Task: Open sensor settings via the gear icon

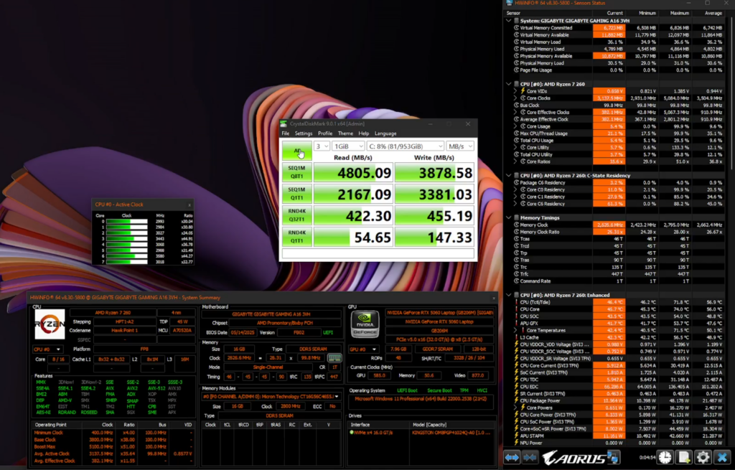Action: (x=703, y=457)
